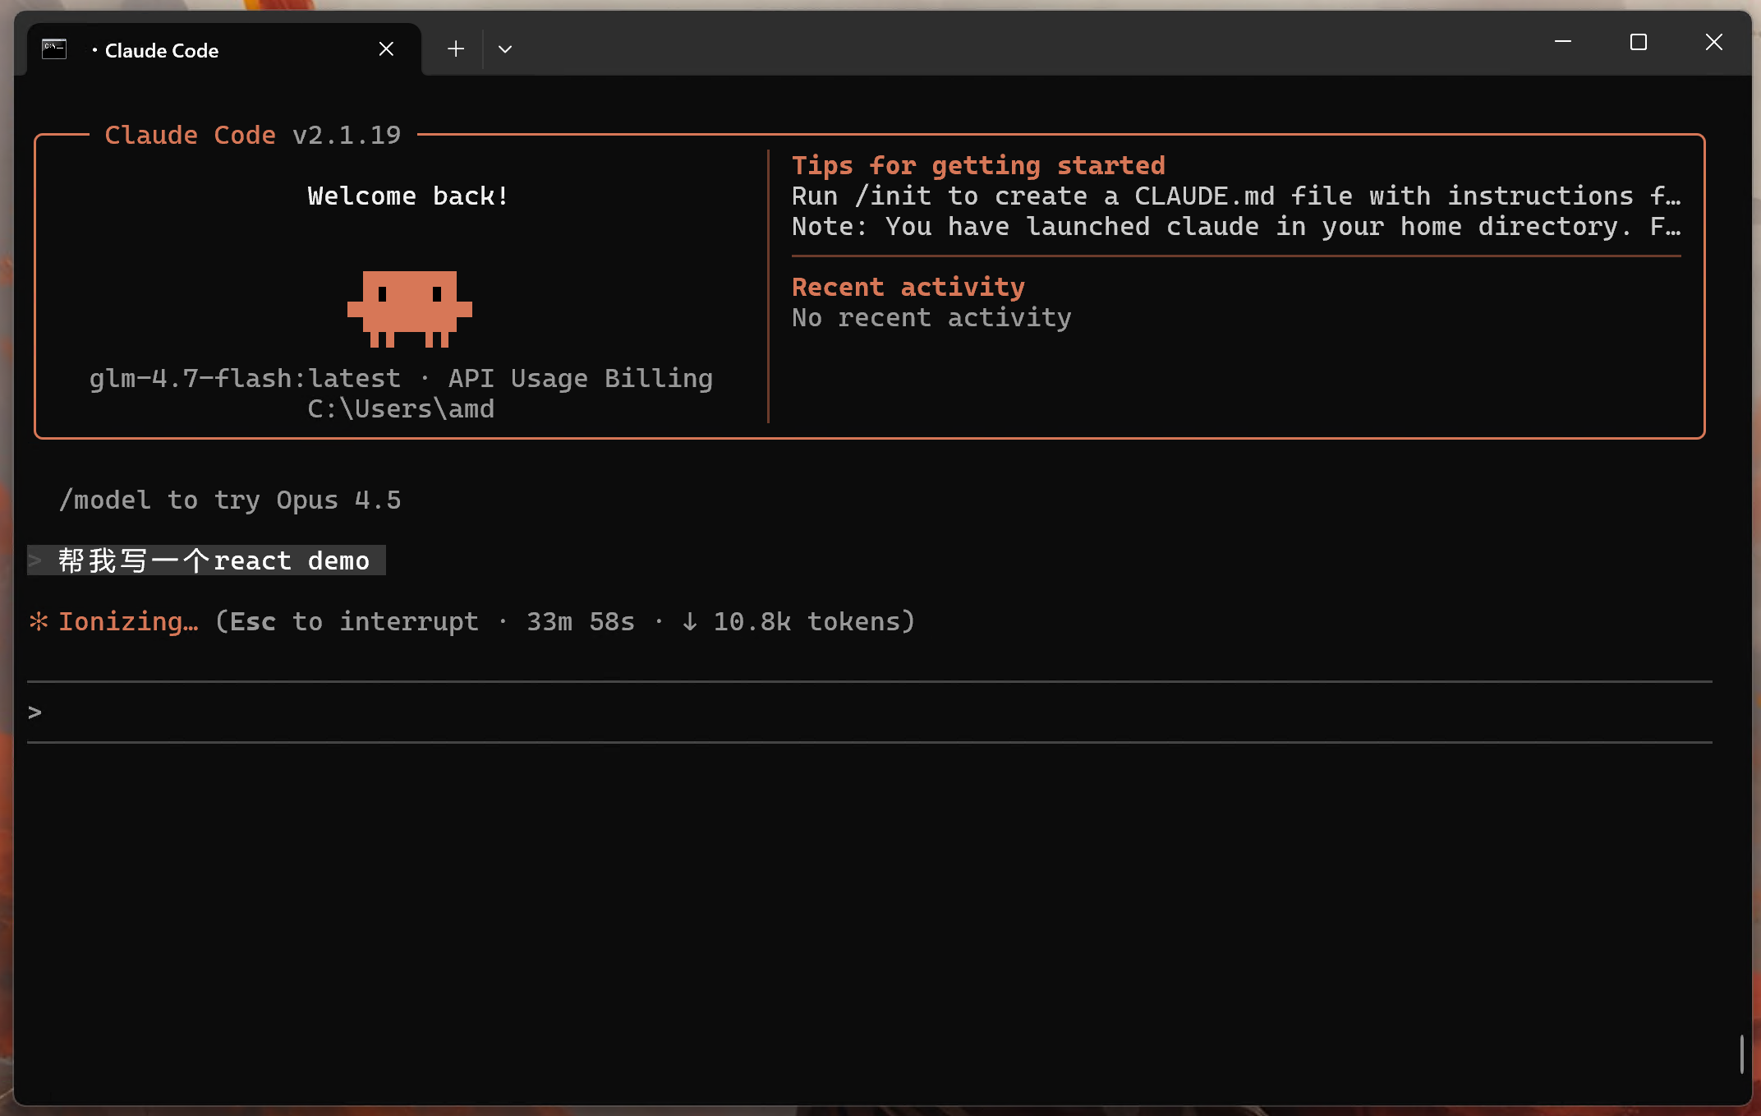
Task: Click the terminal icon on the Claude Code tab
Action: [x=53, y=48]
